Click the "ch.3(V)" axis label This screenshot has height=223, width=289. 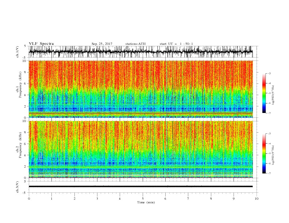[x=18, y=187]
